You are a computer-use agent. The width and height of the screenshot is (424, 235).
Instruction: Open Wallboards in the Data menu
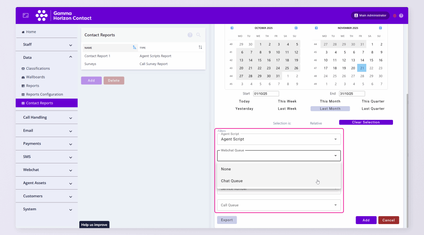(35, 77)
